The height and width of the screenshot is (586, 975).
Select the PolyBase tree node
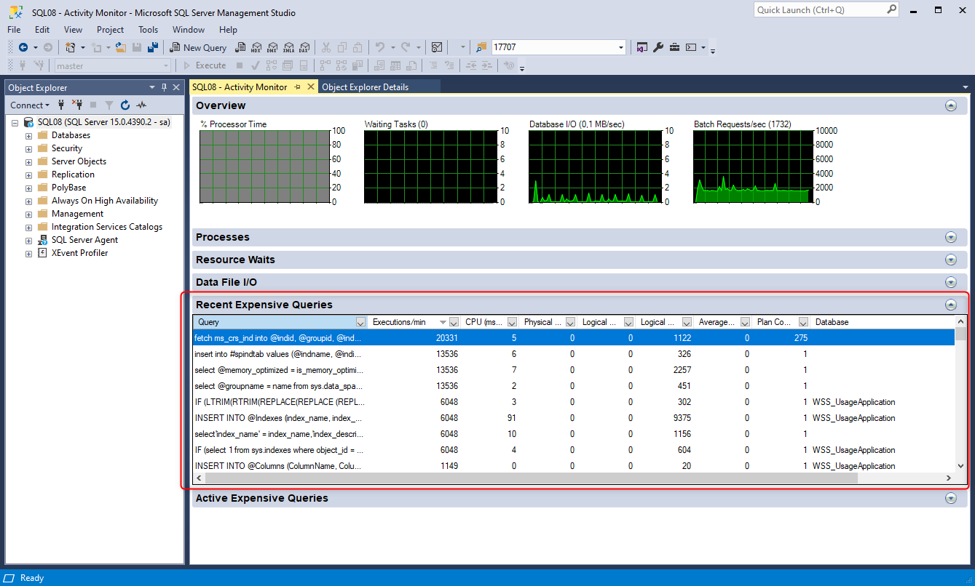(70, 188)
